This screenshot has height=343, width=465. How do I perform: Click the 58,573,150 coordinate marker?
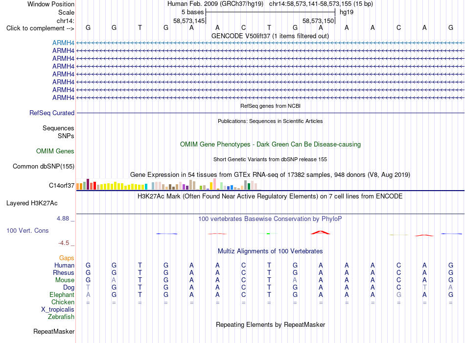click(x=318, y=21)
